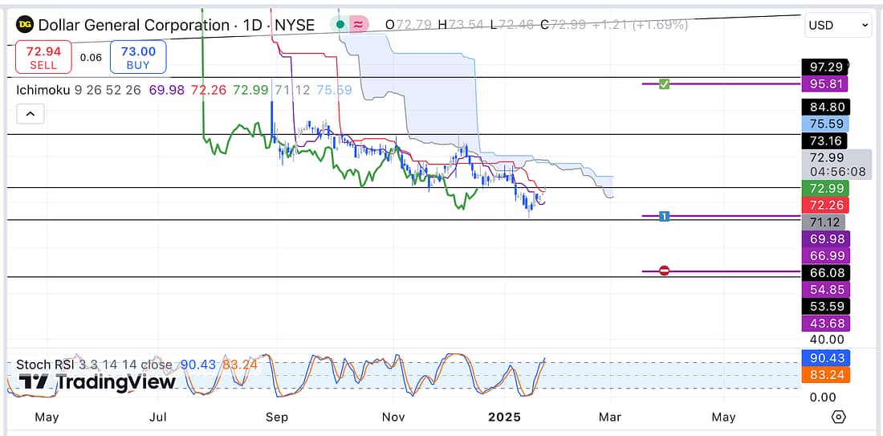Image resolution: width=883 pixels, height=436 pixels.
Task: Open the USD currency dropdown
Action: pyautogui.click(x=837, y=26)
